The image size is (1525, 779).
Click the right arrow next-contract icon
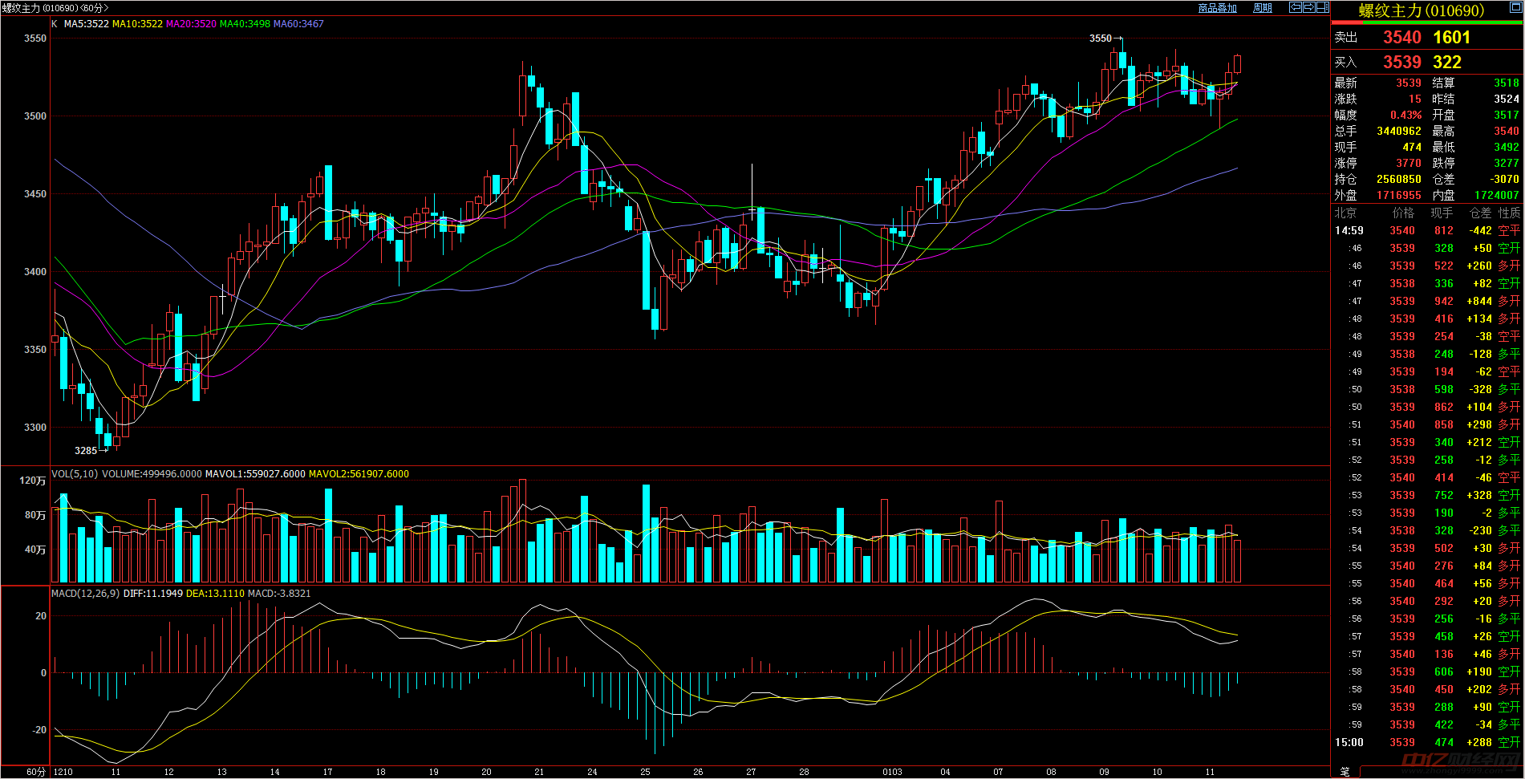(1309, 7)
